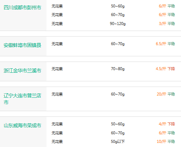This screenshot has width=181, height=147.
Task: Open 四川成都市彭州市 region link
Action: (22, 8)
